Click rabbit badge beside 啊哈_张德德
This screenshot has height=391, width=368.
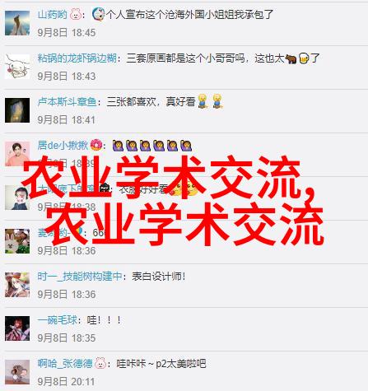click(100, 363)
